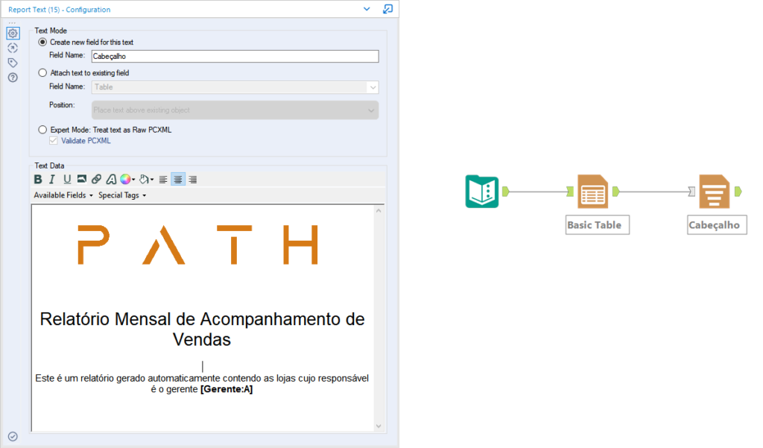763x448 pixels.
Task: Click the Basic Table tool's output anchor
Action: (x=616, y=192)
